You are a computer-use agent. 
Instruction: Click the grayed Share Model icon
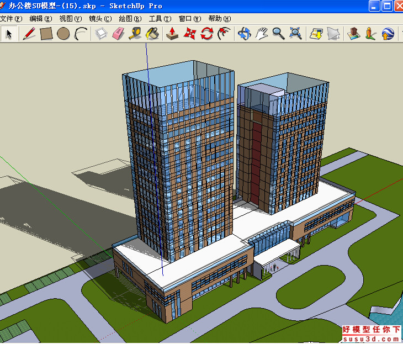click(333, 34)
